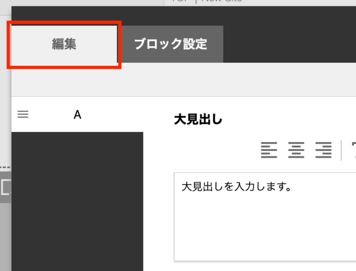
Task: Open the ブロック設定 tab
Action: (171, 44)
